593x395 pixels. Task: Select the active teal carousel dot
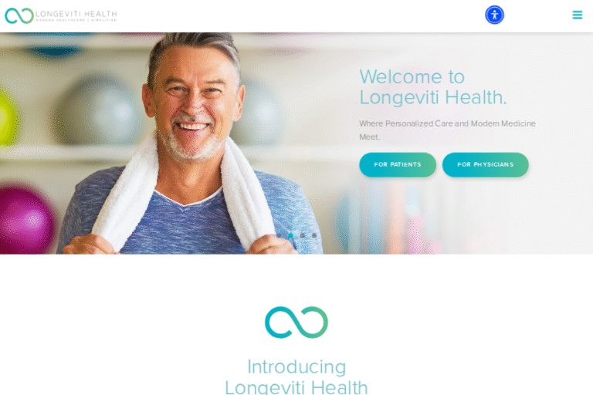pyautogui.click(x=290, y=235)
